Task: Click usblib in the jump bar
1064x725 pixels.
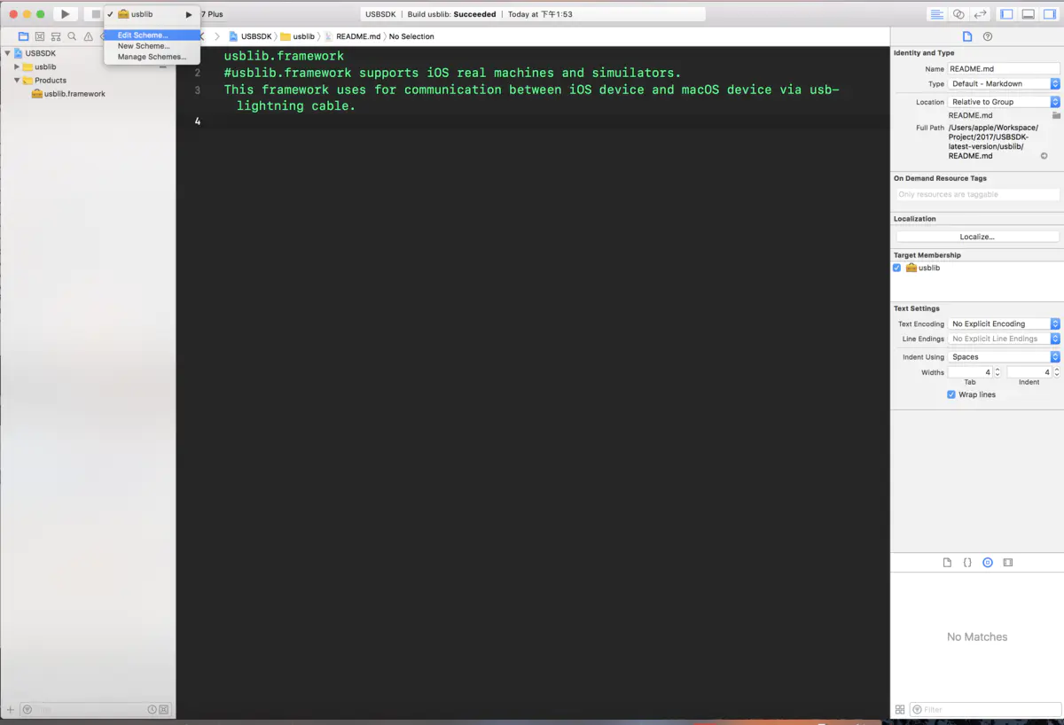Action: [298, 36]
